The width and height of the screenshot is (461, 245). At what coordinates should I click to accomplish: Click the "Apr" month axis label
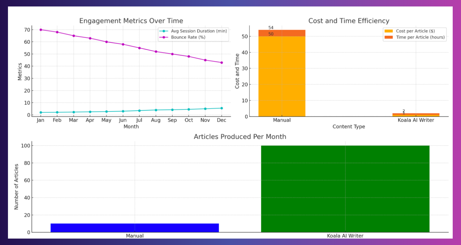(90, 120)
